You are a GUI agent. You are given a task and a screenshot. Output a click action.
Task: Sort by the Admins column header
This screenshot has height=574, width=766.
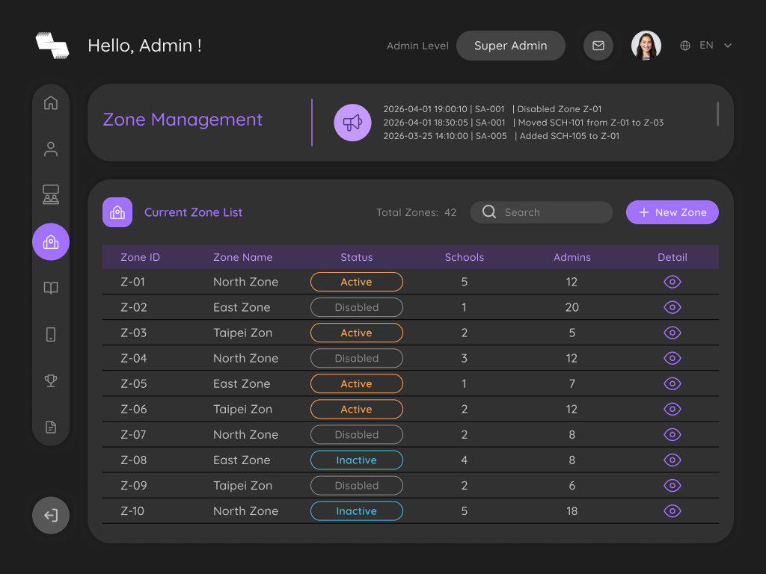point(572,257)
